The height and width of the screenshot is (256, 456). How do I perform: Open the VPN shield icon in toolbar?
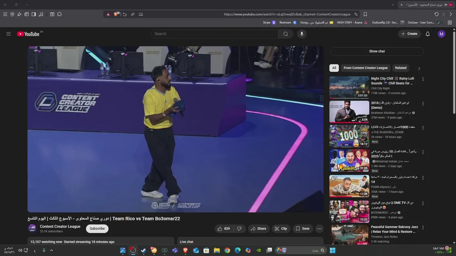coord(12,14)
